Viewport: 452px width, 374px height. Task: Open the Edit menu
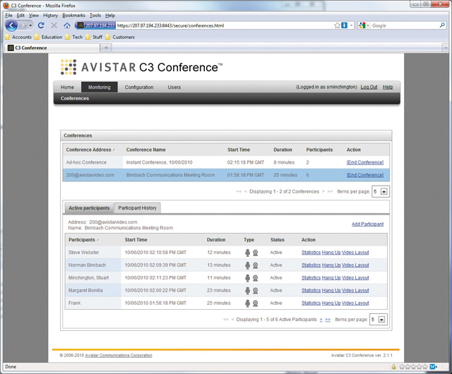pyautogui.click(x=20, y=16)
